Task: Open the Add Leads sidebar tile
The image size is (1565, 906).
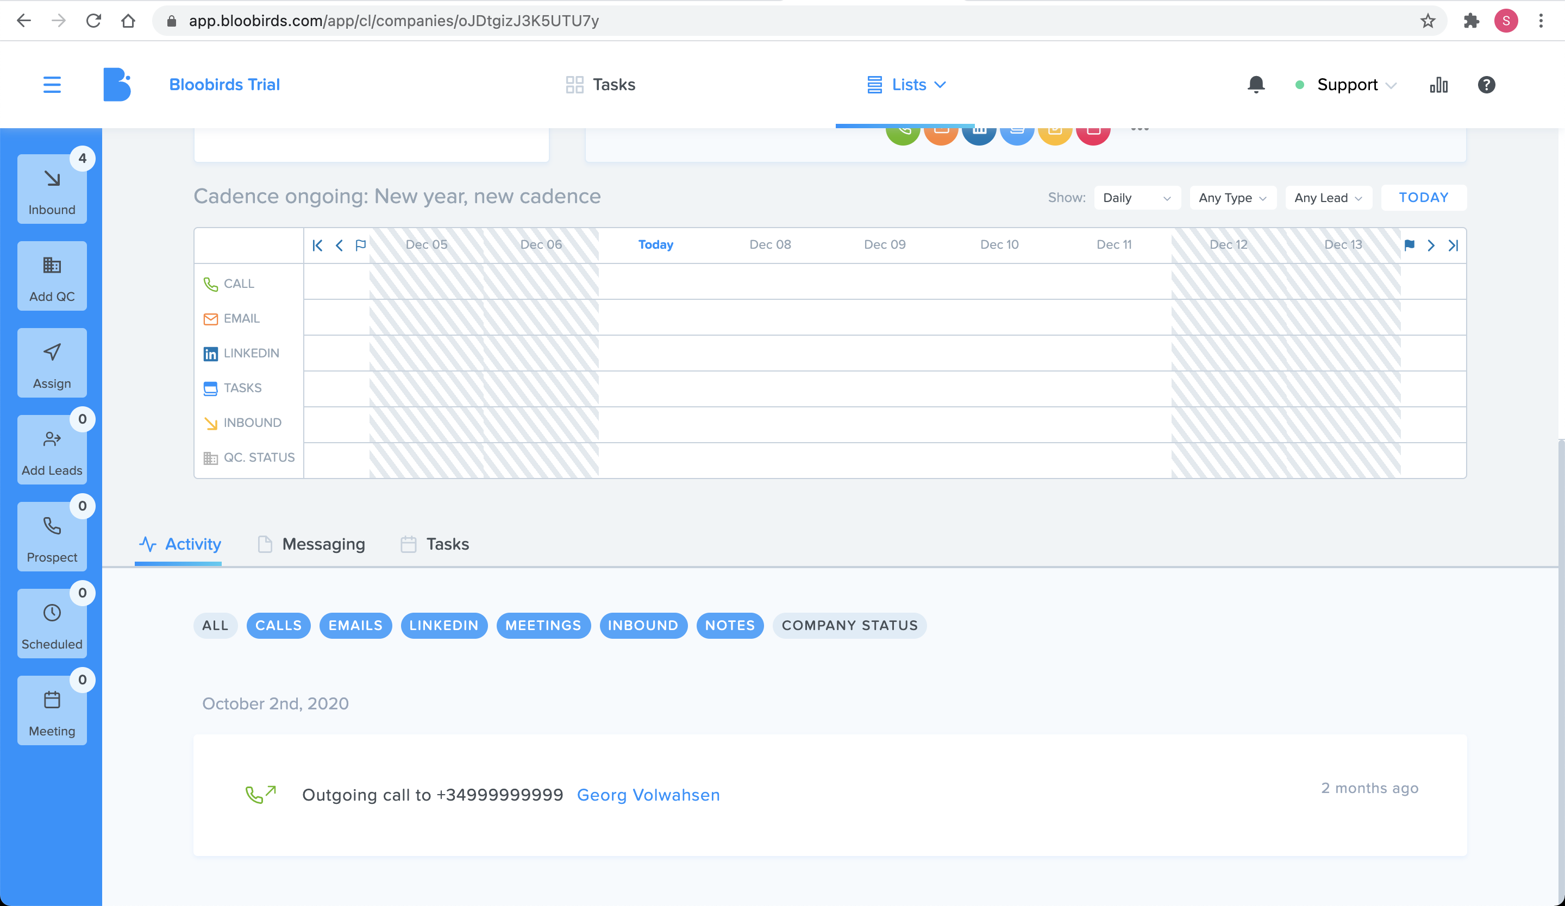Action: 52,449
